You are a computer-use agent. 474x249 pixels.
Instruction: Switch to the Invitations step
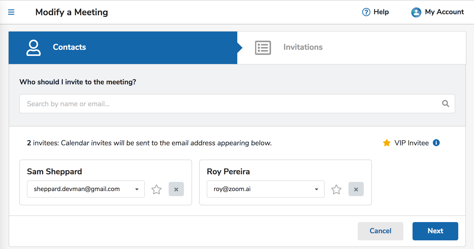coord(303,47)
